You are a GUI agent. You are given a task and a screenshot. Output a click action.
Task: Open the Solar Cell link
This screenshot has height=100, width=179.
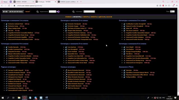129,28
